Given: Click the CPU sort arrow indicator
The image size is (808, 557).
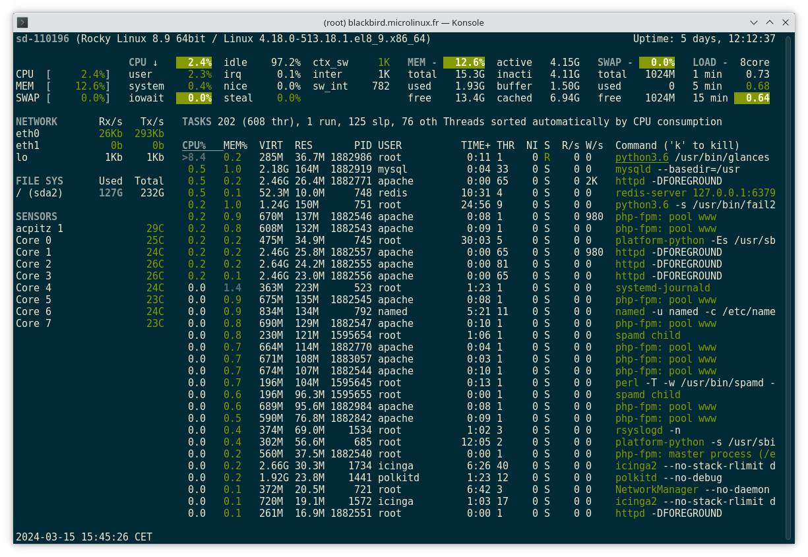Looking at the screenshot, I should tap(156, 62).
